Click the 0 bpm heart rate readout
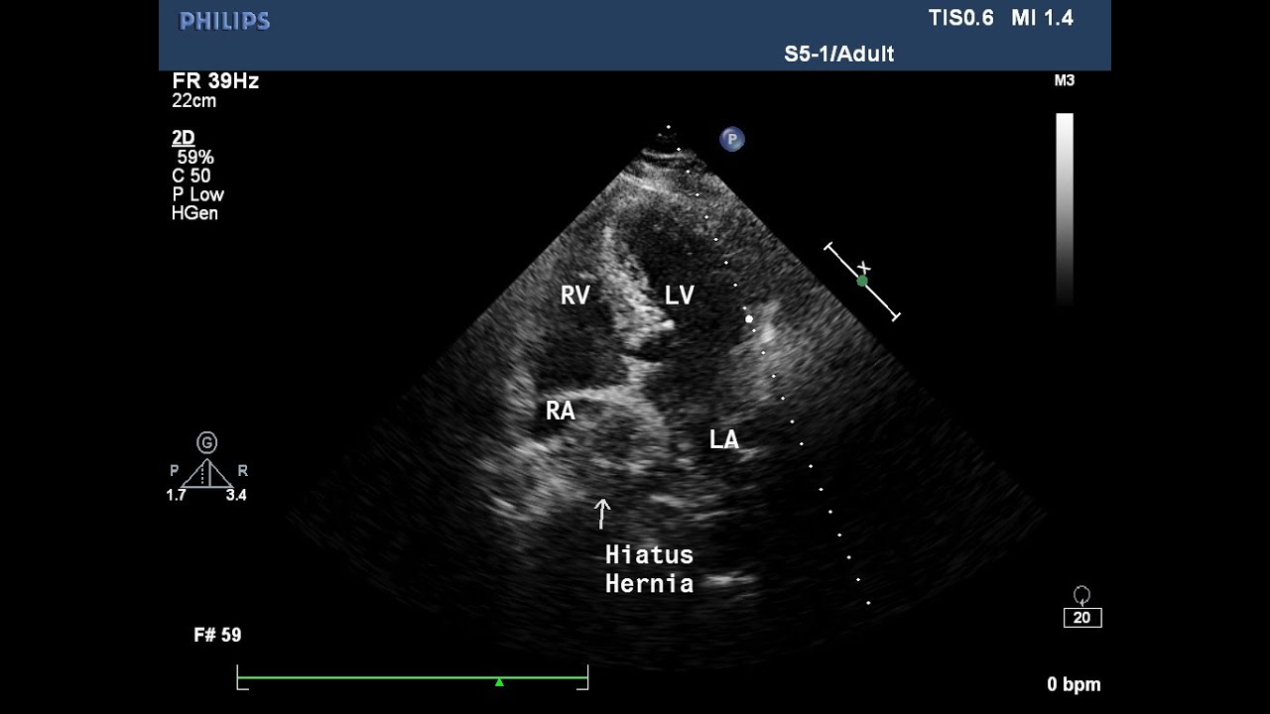The width and height of the screenshot is (1270, 714). pyautogui.click(x=1074, y=684)
